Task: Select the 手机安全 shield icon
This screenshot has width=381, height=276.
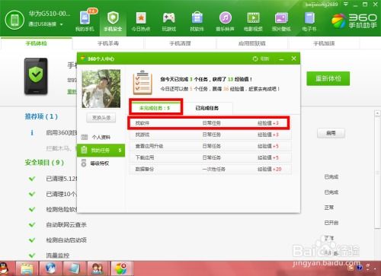Action: (x=113, y=21)
